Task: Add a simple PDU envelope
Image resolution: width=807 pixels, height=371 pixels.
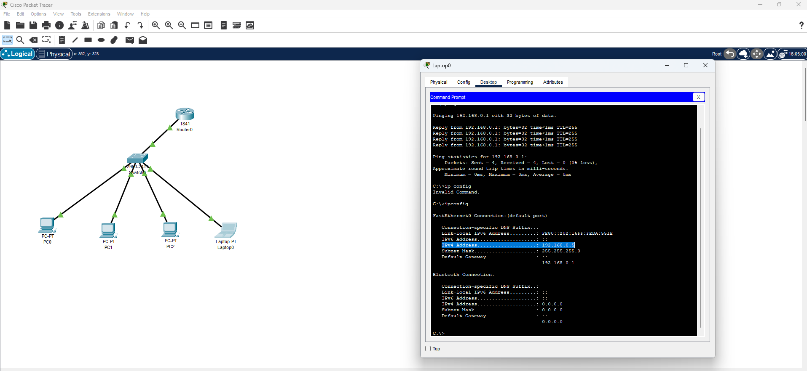Action: pos(130,40)
